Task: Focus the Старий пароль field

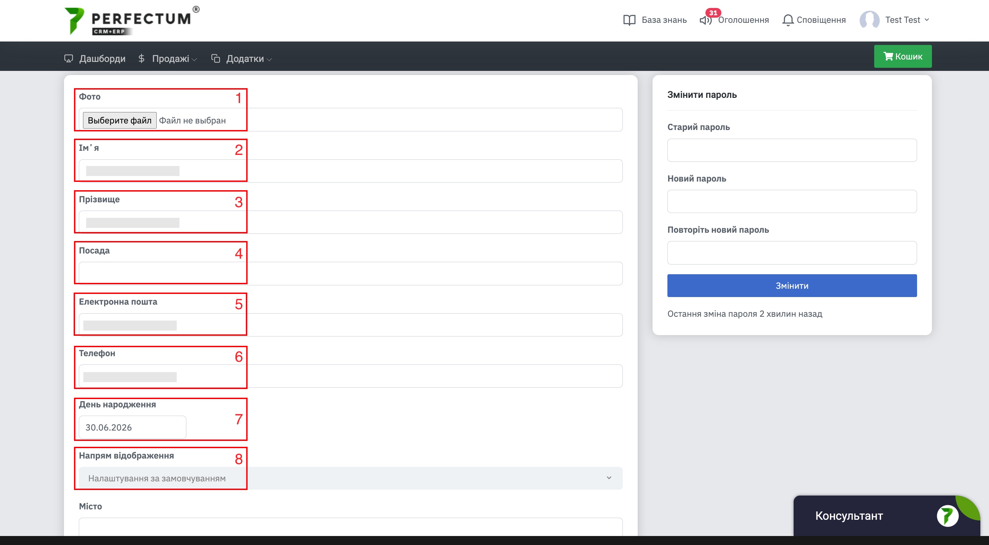Action: pos(792,150)
